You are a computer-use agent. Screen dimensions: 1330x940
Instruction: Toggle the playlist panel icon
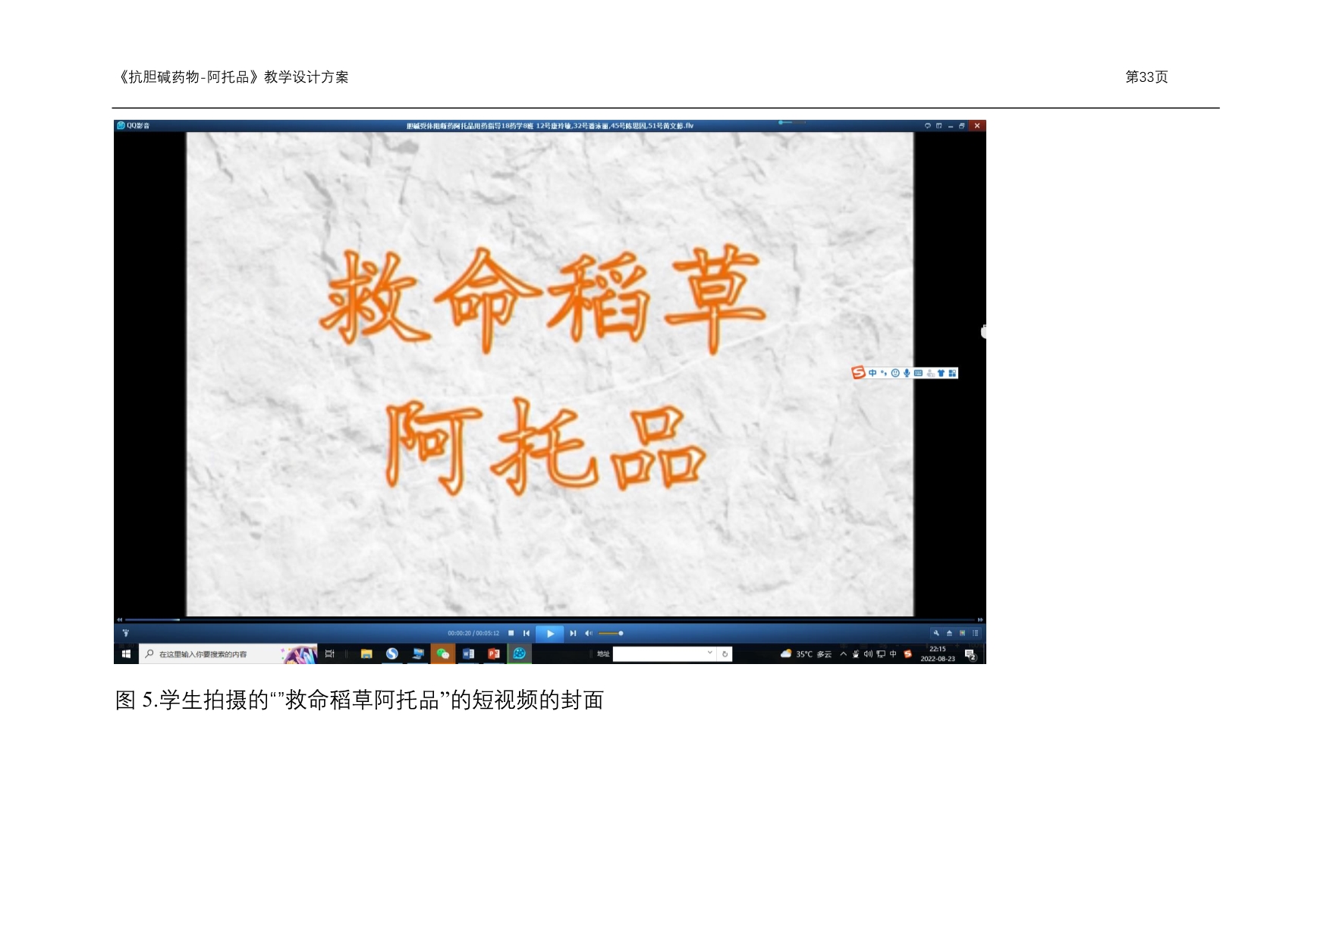(976, 633)
